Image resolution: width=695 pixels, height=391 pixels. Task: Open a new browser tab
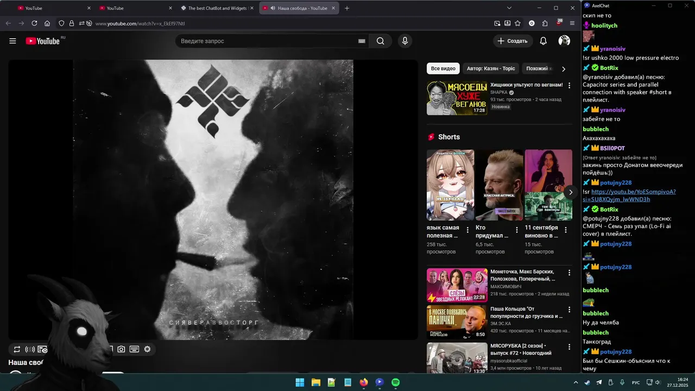click(x=347, y=8)
